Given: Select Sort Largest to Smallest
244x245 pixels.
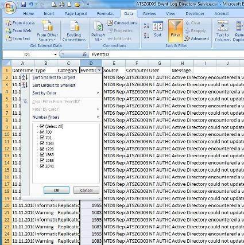Looking at the screenshot, I should [54, 85].
